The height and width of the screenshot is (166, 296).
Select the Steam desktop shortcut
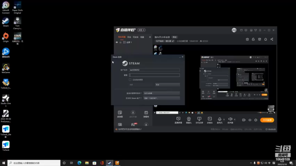6,22
